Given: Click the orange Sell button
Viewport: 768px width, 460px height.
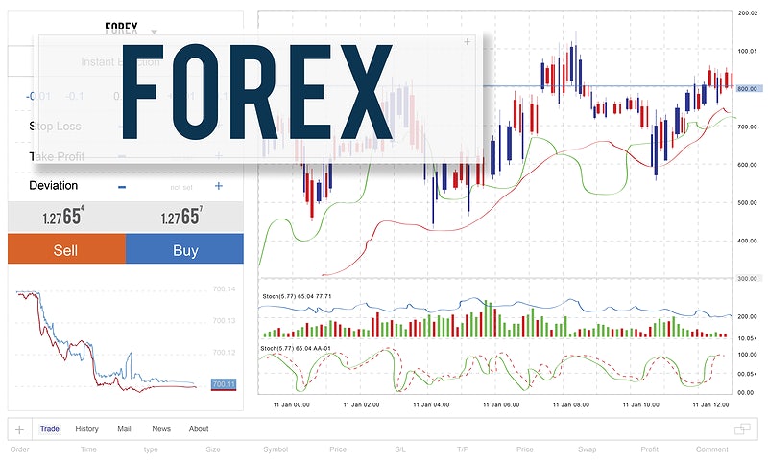Looking at the screenshot, I should (66, 249).
